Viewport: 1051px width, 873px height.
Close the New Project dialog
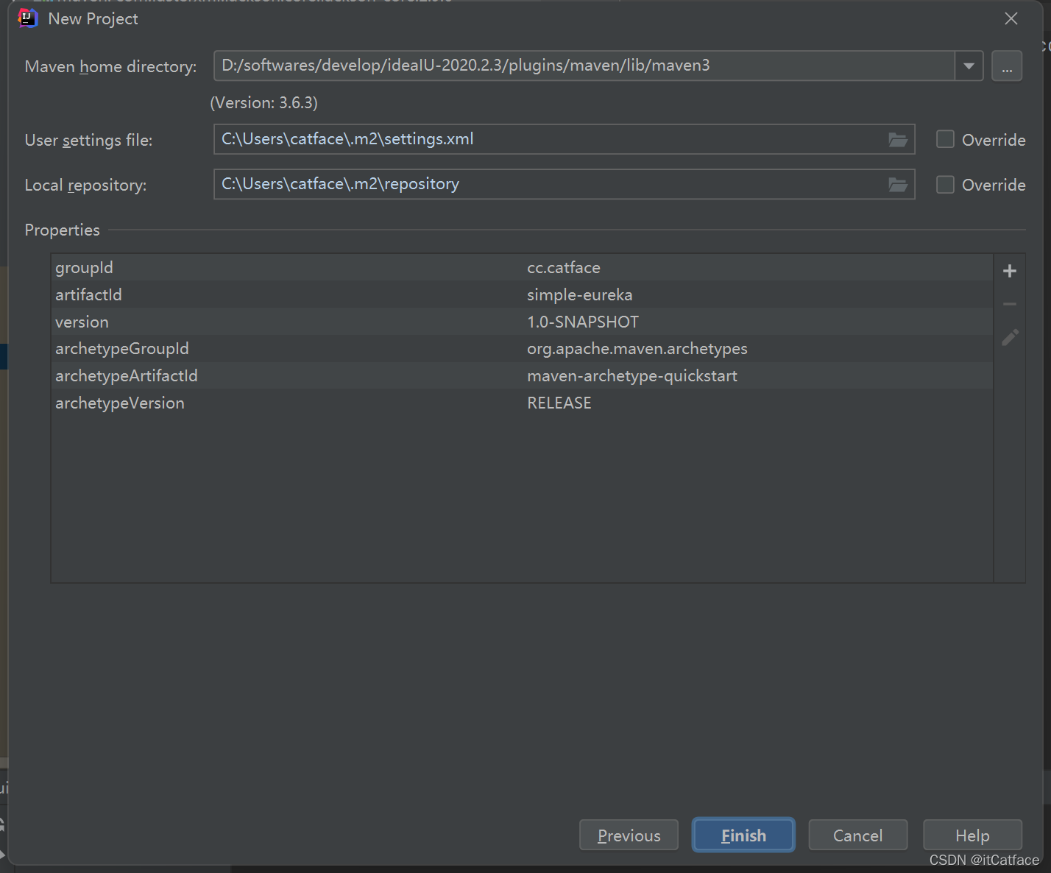pos(1011,18)
